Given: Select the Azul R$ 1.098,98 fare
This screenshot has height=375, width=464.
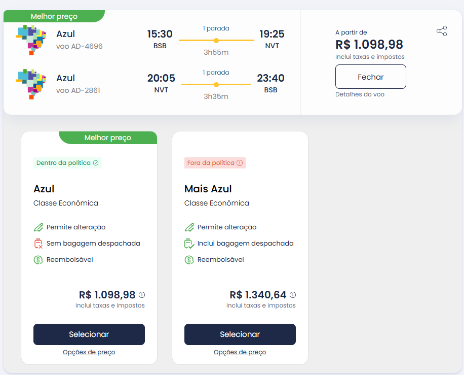Looking at the screenshot, I should (89, 334).
